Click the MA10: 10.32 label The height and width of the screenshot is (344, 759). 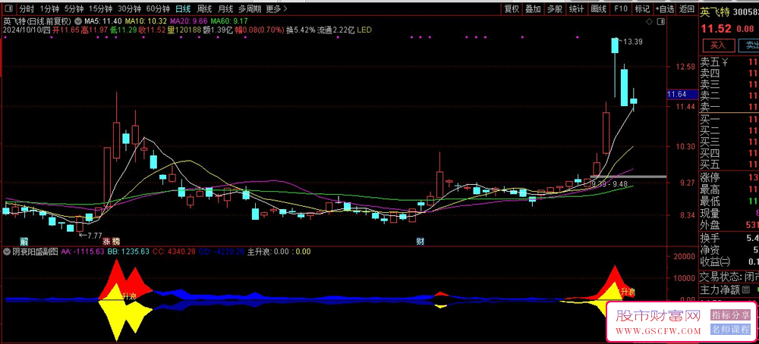click(x=146, y=21)
